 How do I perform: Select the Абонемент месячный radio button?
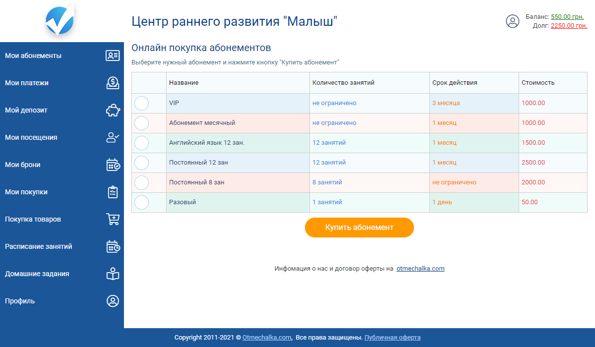click(x=142, y=123)
